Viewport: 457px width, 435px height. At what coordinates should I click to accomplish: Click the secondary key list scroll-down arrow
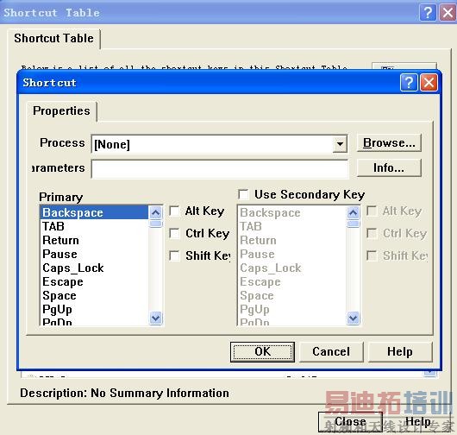(354, 318)
